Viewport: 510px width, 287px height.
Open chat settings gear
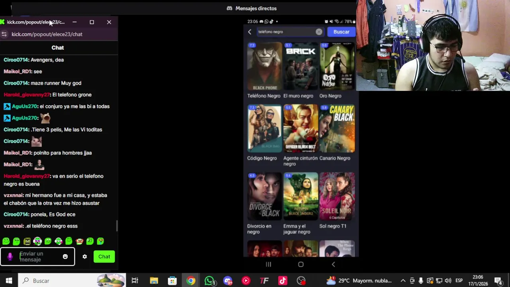tap(84, 257)
